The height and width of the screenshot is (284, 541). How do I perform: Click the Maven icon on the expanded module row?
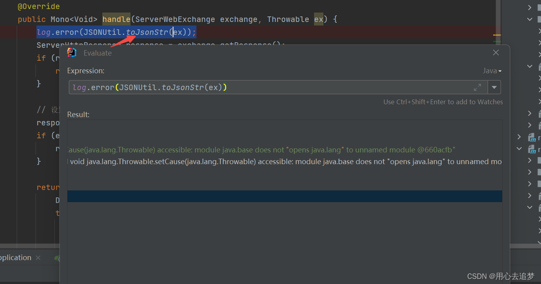point(532,149)
